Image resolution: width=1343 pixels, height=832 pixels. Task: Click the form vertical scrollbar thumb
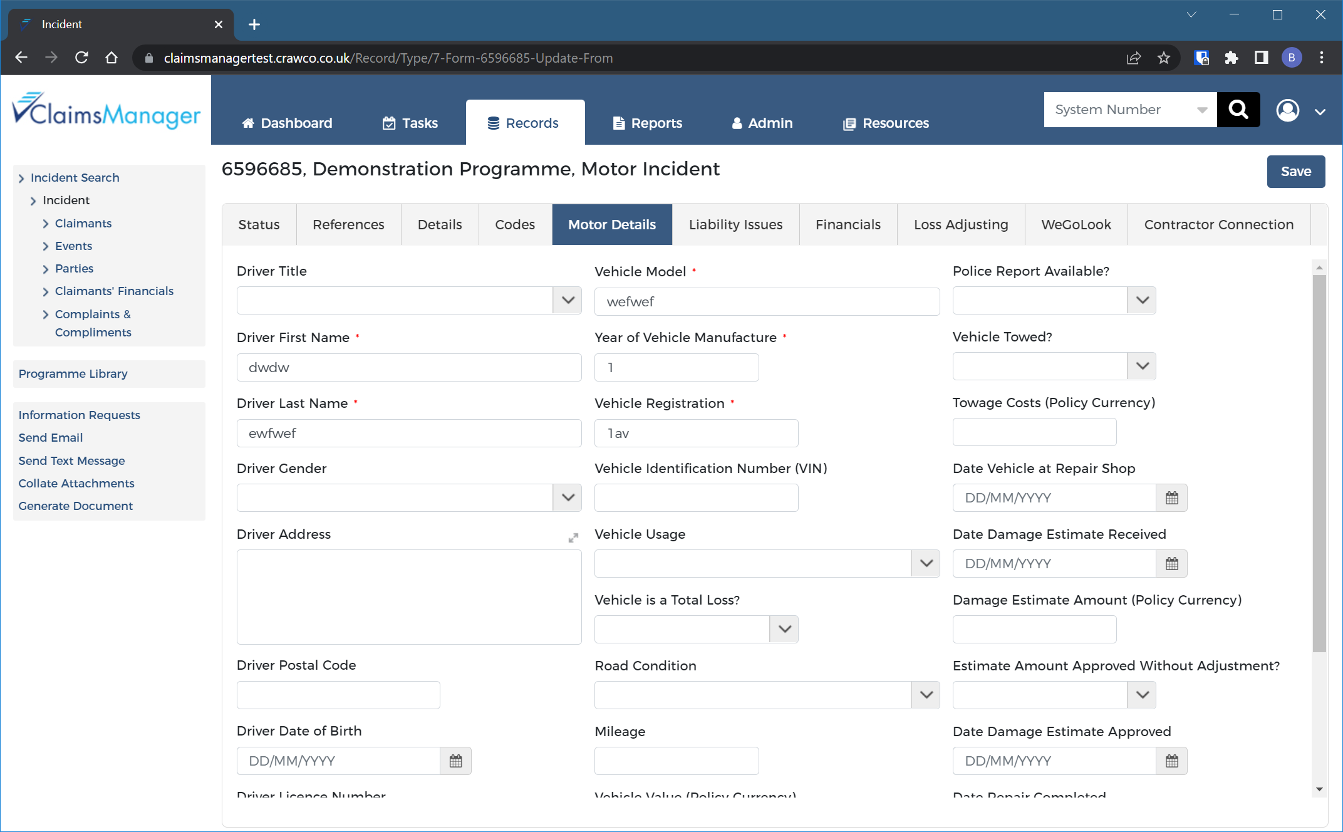pyautogui.click(x=1319, y=464)
